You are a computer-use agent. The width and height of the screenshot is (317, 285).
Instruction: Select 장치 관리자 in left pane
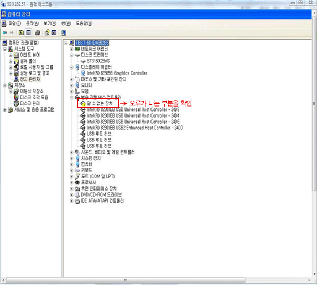tap(30, 79)
